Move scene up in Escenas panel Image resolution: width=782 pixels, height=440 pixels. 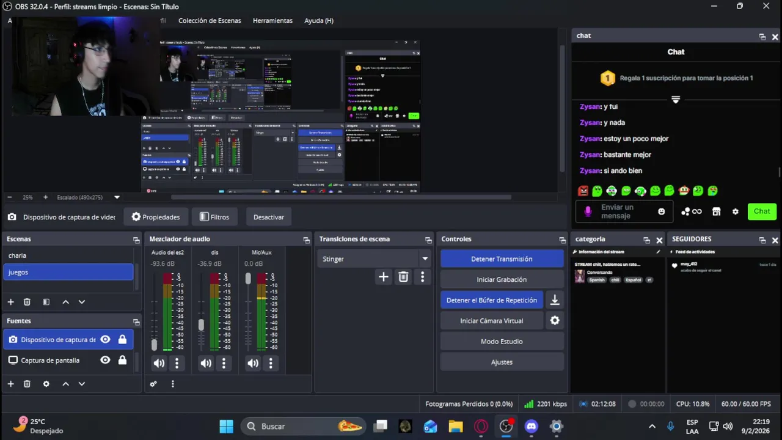pos(65,302)
